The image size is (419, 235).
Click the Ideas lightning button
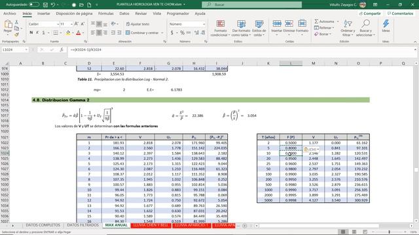386,26
